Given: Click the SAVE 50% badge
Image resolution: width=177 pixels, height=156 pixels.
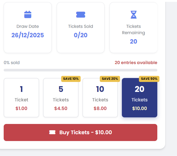Looking at the screenshot, I should tap(149, 79).
